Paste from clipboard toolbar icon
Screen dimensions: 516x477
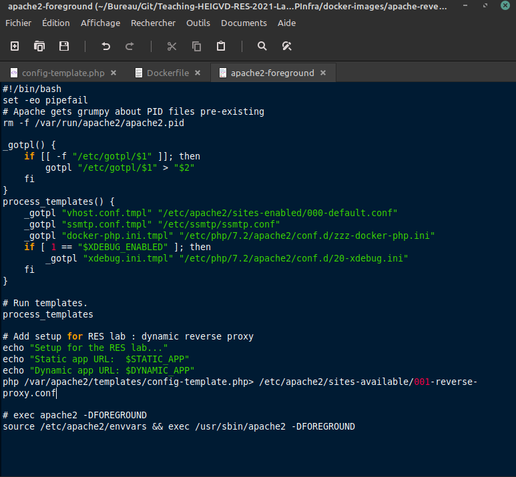click(221, 46)
